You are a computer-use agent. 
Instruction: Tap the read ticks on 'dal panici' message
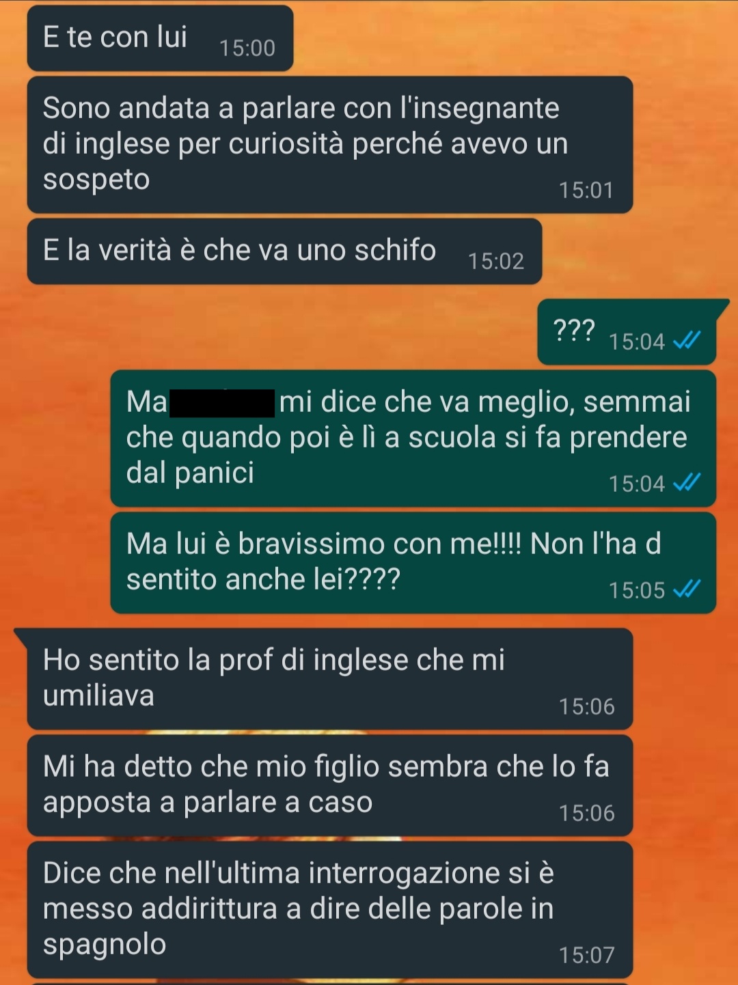tap(687, 483)
